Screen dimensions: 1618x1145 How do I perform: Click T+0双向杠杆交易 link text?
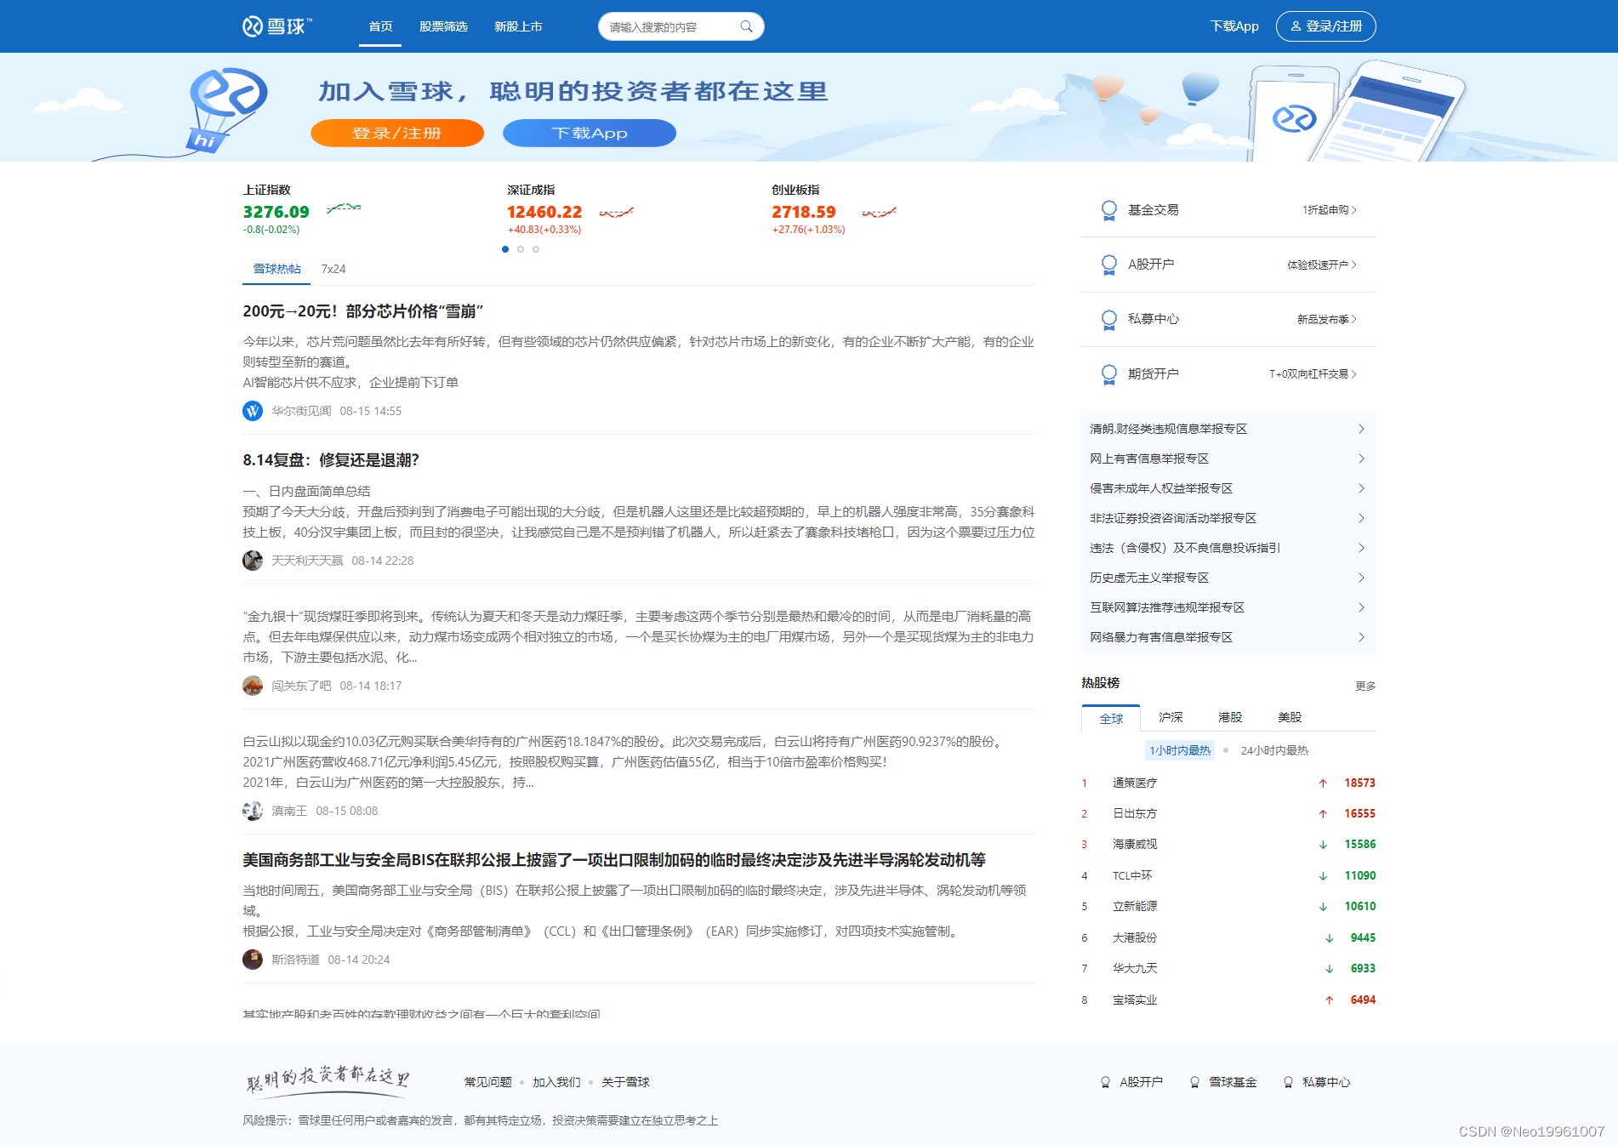click(1308, 374)
